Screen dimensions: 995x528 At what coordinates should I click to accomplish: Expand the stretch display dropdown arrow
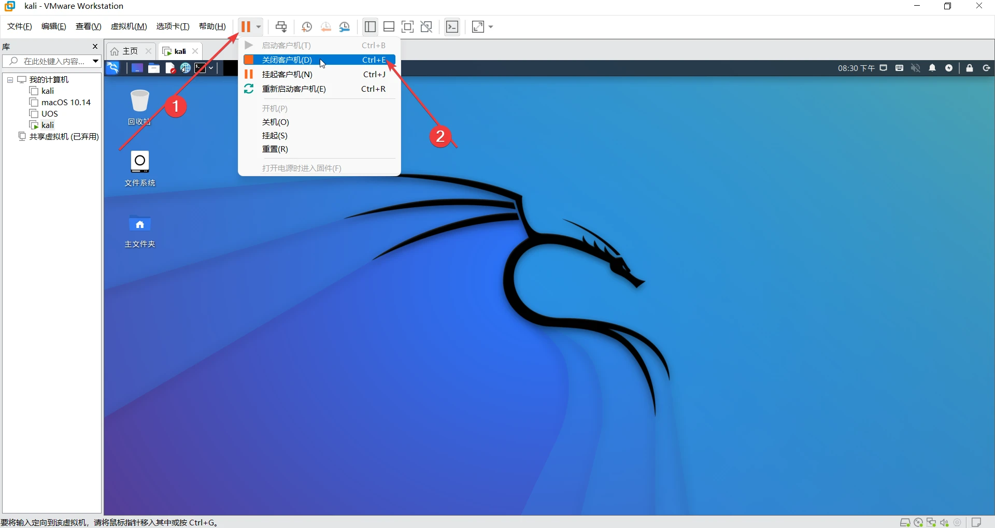(x=491, y=27)
